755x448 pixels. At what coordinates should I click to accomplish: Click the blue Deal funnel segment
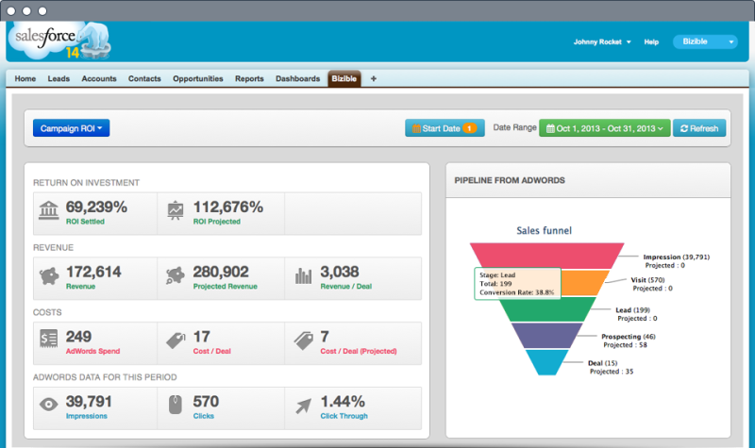tap(547, 362)
